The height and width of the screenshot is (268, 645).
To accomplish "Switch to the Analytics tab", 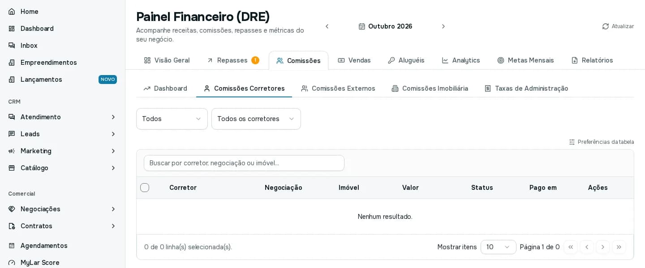I will 461,60.
